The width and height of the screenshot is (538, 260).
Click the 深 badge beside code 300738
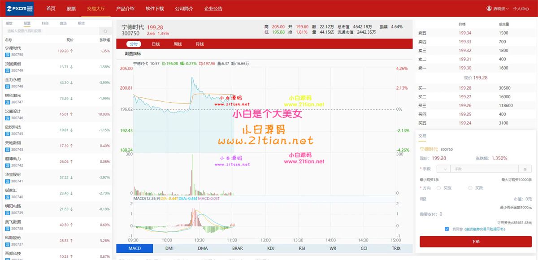coord(7,229)
